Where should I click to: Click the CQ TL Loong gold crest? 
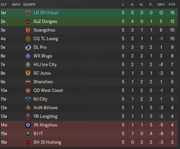click(28, 38)
